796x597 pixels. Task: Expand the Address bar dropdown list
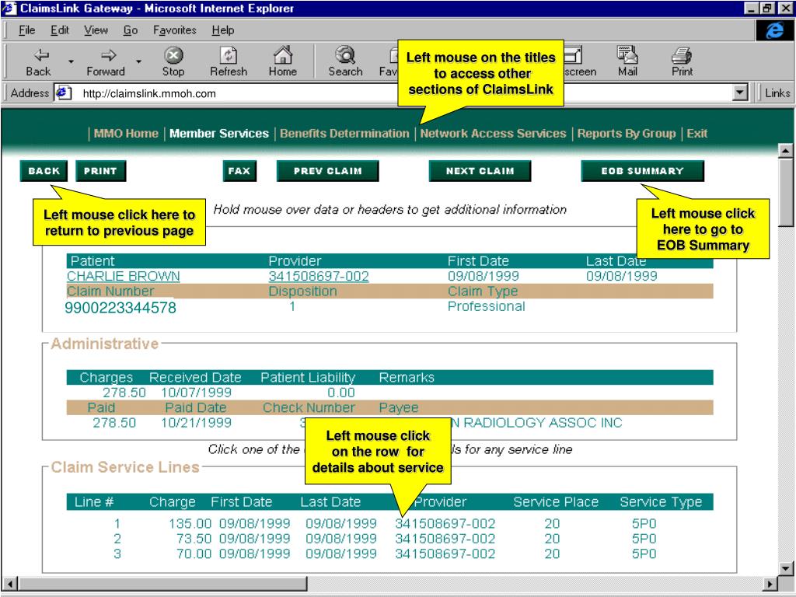[740, 93]
